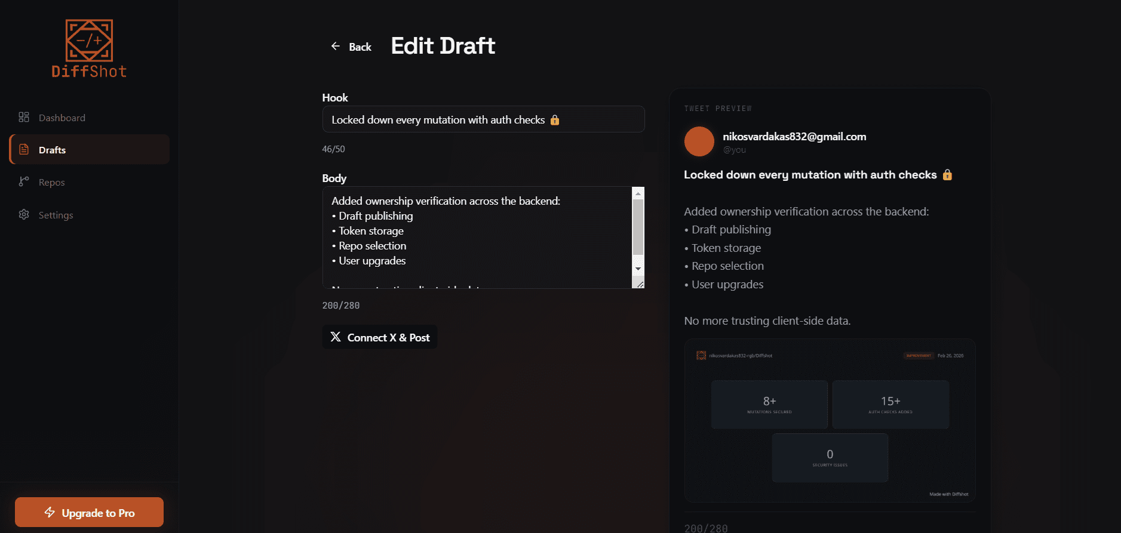Screen dimensions: 1121x533
Task: Click the Edit Draft heading
Action: point(443,46)
